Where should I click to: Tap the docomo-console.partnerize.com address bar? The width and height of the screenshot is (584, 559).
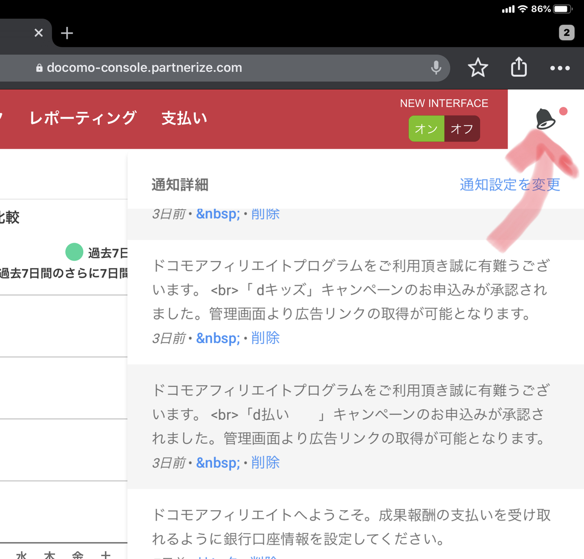(224, 68)
